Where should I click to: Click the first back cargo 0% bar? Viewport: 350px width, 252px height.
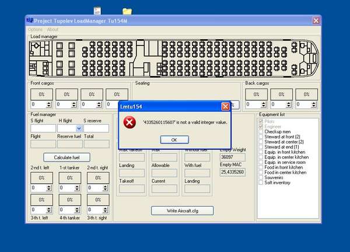(256, 94)
